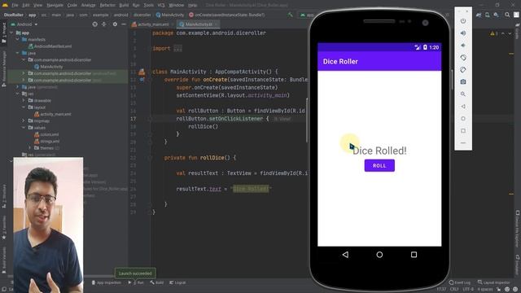521x293 pixels.
Task: Open the Resource Manager side panel
Action: (4, 69)
